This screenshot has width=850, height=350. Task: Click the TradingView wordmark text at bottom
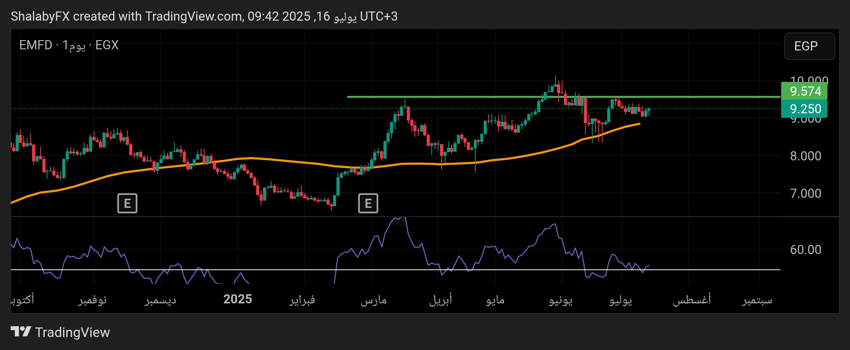(73, 332)
